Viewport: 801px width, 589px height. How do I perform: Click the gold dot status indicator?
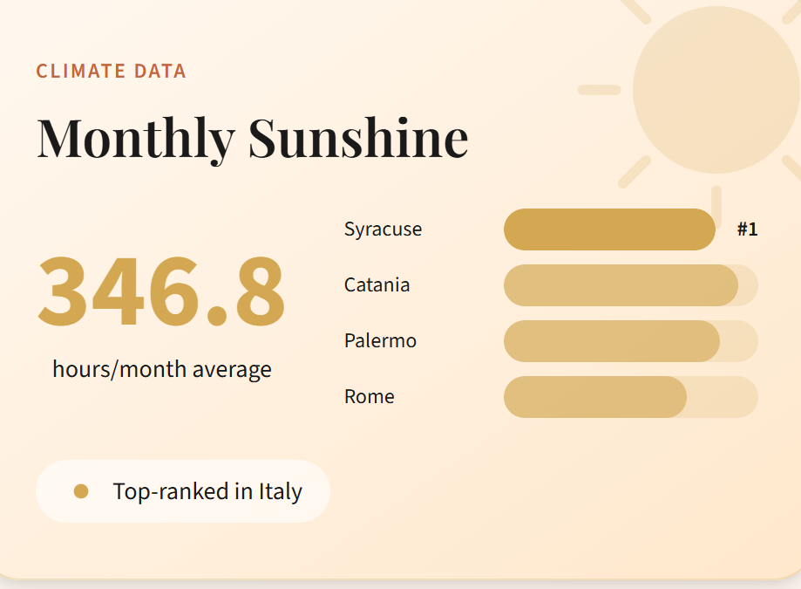coord(81,492)
